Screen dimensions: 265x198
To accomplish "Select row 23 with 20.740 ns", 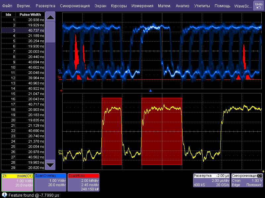I will coord(23,136).
